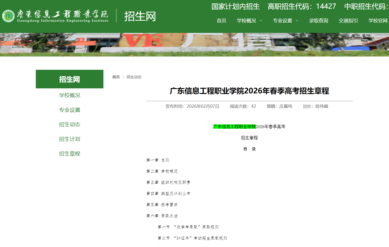Viewport: 389px width, 247px height.
Task: Open 招生计划 from the left sidebar
Action: pos(70,139)
